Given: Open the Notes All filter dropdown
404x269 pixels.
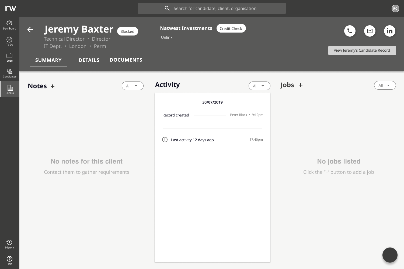Looking at the screenshot, I should click(133, 86).
